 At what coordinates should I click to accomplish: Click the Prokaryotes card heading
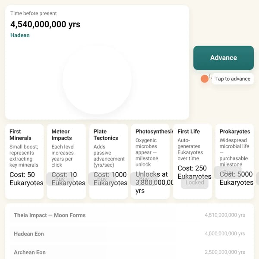click(235, 132)
